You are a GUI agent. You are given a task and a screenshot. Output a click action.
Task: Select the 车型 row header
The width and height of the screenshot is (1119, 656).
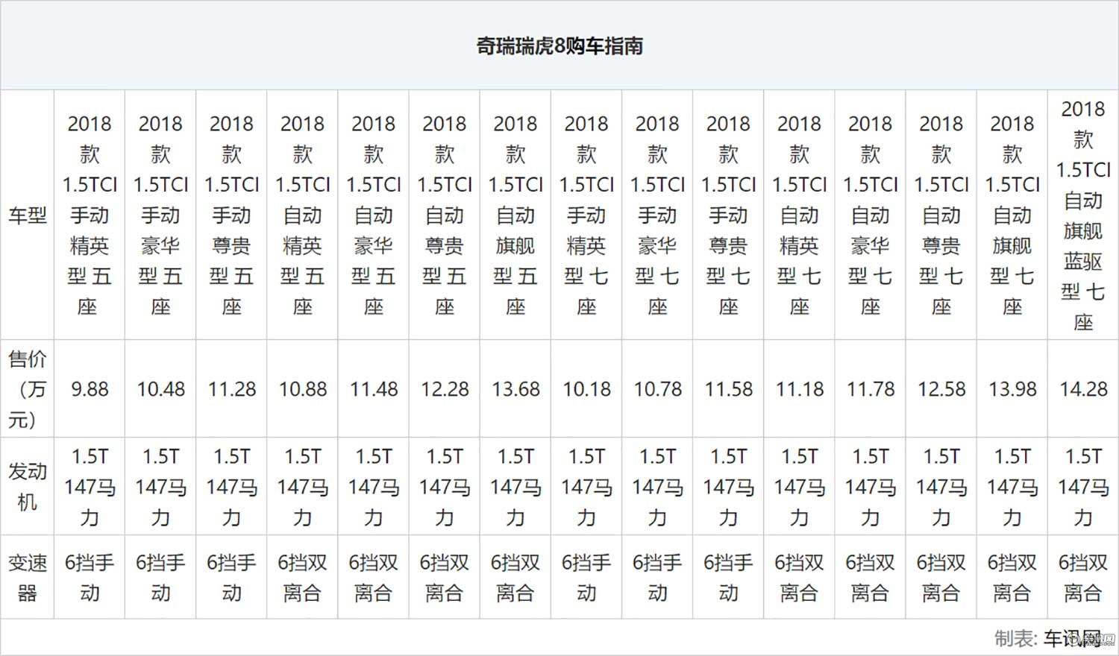click(x=28, y=215)
